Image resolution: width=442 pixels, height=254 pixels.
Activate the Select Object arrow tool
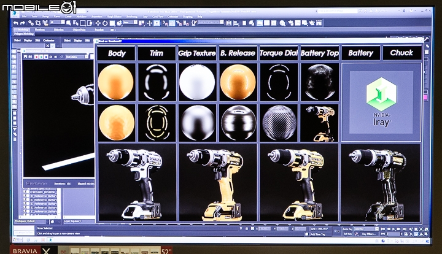point(69,23)
